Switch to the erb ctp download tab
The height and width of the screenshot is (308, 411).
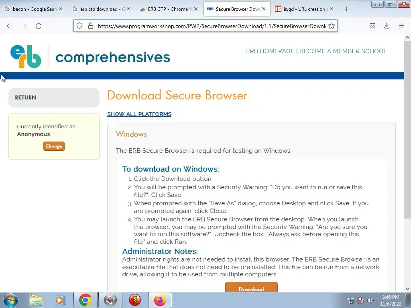pos(101,9)
